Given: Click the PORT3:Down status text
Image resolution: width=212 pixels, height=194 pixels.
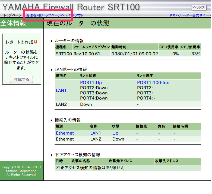Looking at the screenshot, I should [94, 93].
